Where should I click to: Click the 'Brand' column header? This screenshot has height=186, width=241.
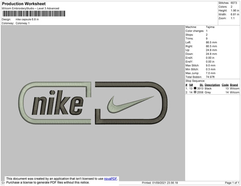pyautogui.click(x=234, y=85)
